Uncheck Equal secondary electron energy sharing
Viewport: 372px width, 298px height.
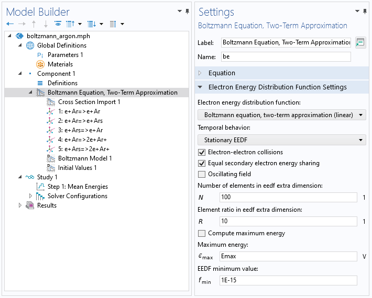pyautogui.click(x=202, y=163)
